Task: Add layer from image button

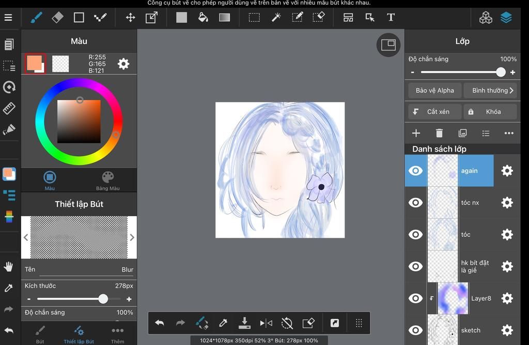Action: (x=462, y=134)
